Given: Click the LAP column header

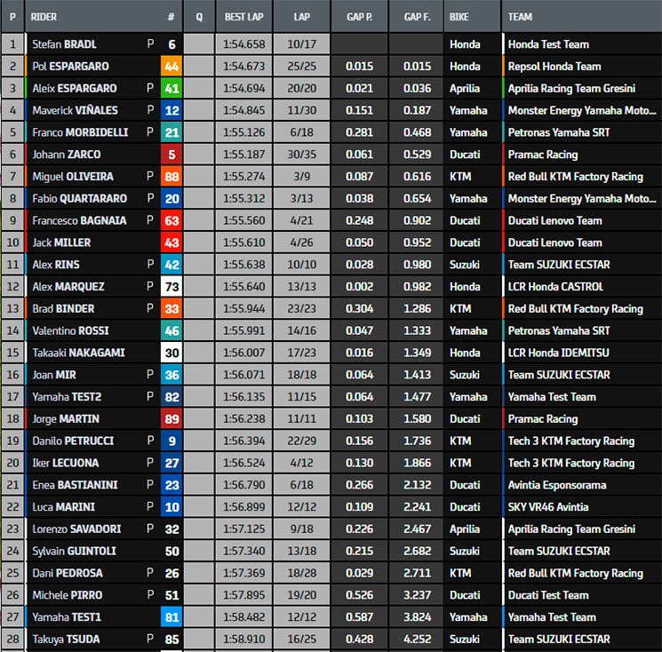Looking at the screenshot, I should 302,17.
